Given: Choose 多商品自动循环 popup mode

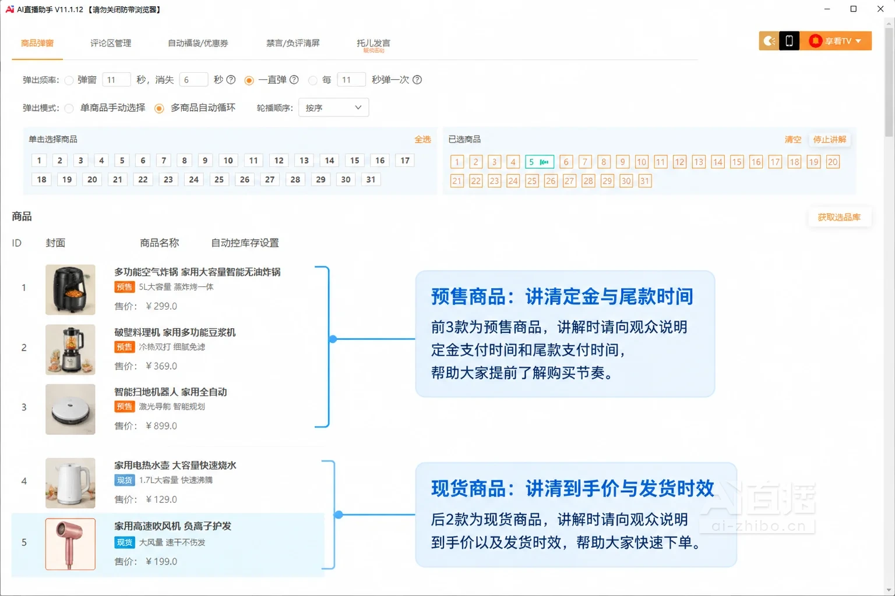Looking at the screenshot, I should click(x=158, y=108).
